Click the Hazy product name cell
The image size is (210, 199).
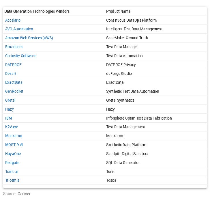[110, 109]
